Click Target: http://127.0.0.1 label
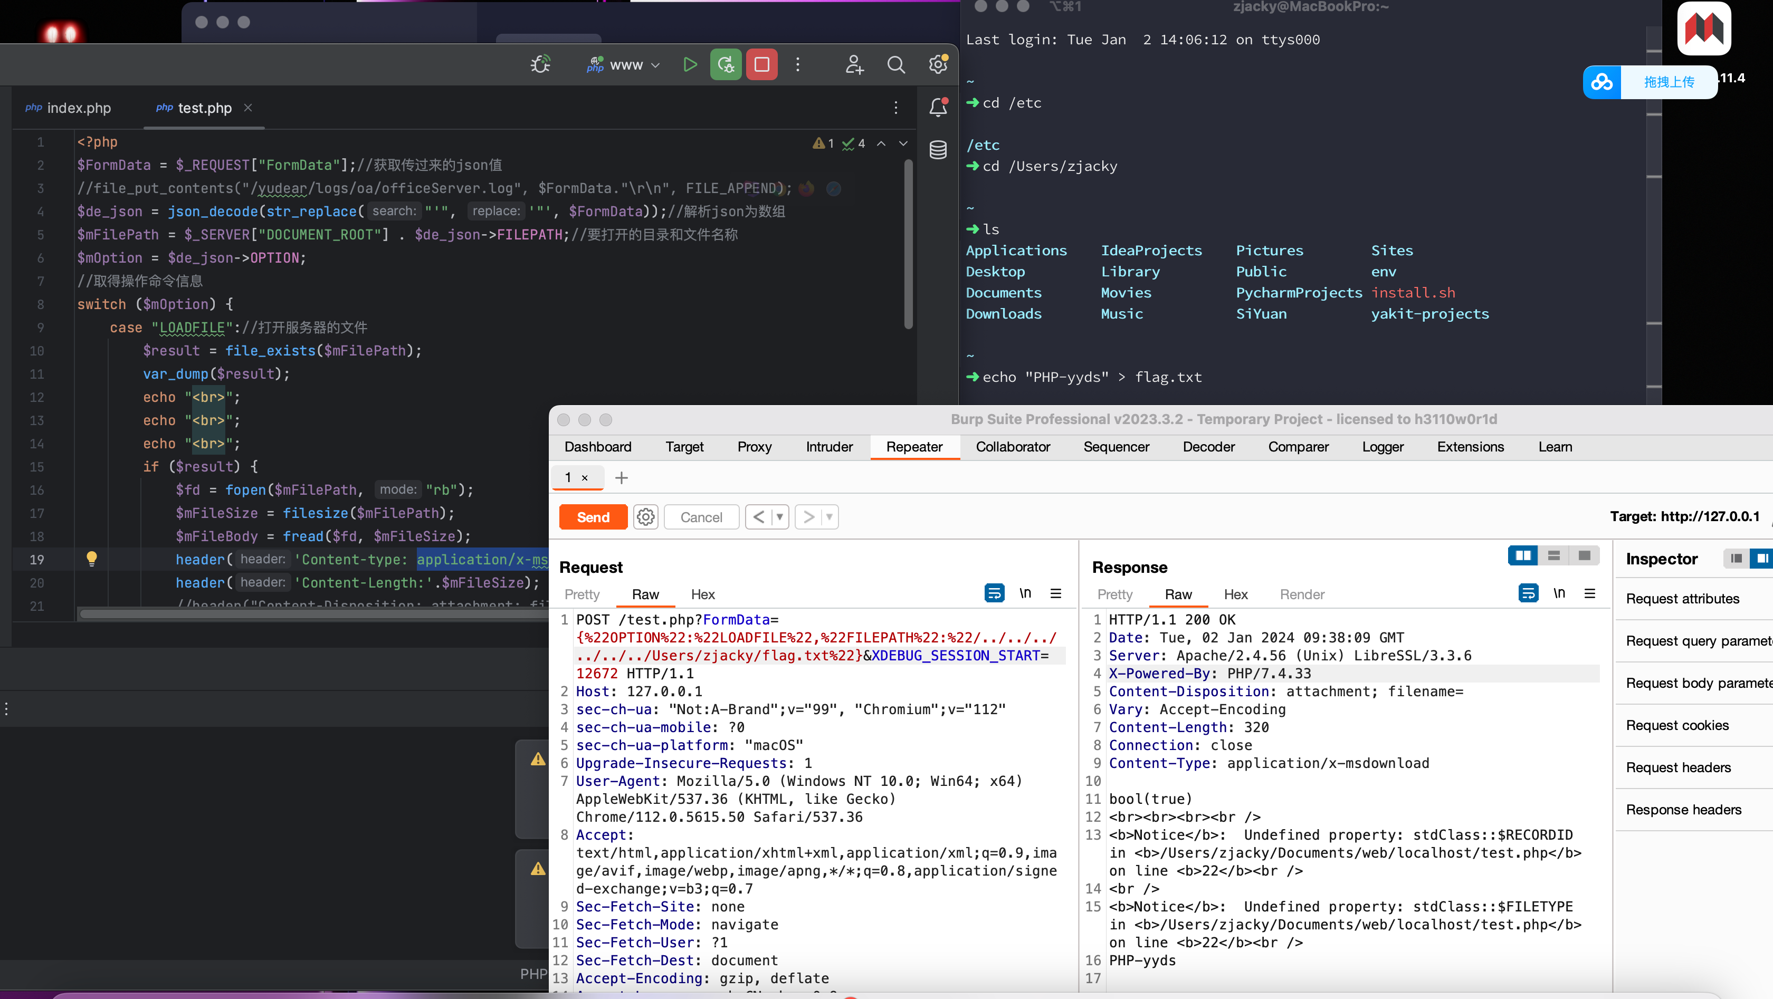Viewport: 1773px width, 999px height. 1684,516
